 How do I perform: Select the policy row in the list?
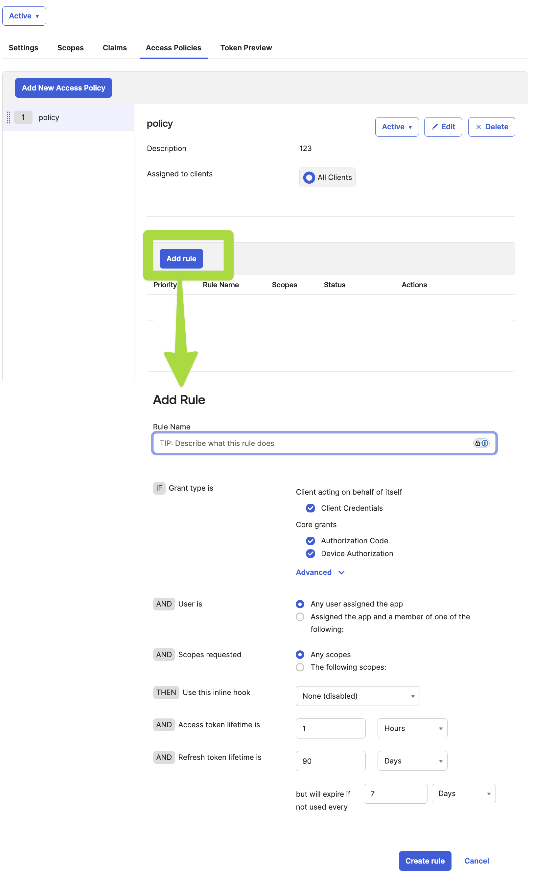(x=68, y=117)
